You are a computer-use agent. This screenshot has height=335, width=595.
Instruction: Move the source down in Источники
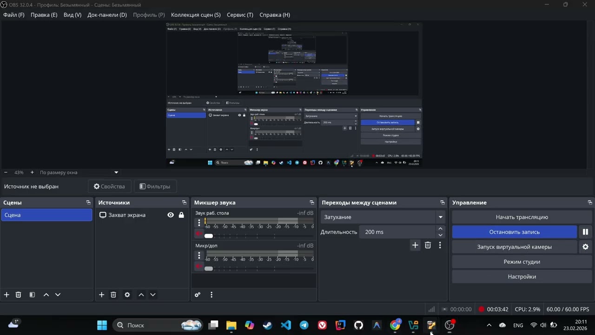[152, 295]
